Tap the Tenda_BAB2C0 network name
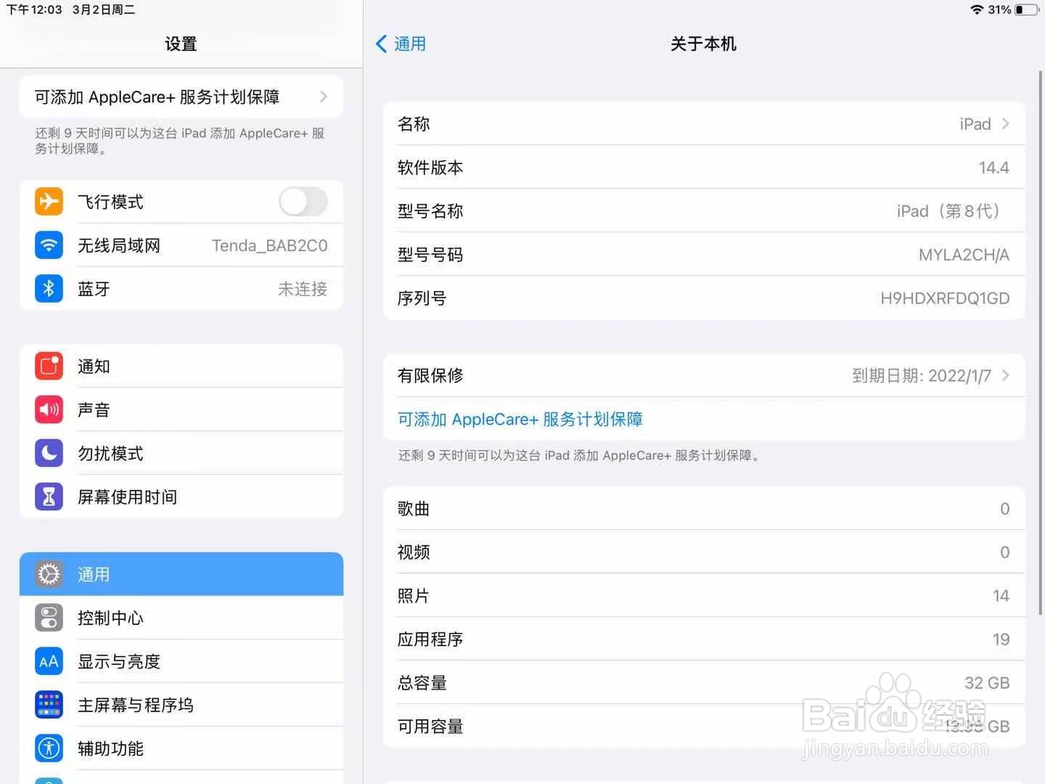The height and width of the screenshot is (784, 1045). coord(269,245)
